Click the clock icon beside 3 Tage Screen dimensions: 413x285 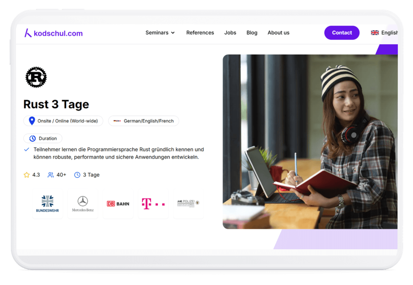(76, 175)
